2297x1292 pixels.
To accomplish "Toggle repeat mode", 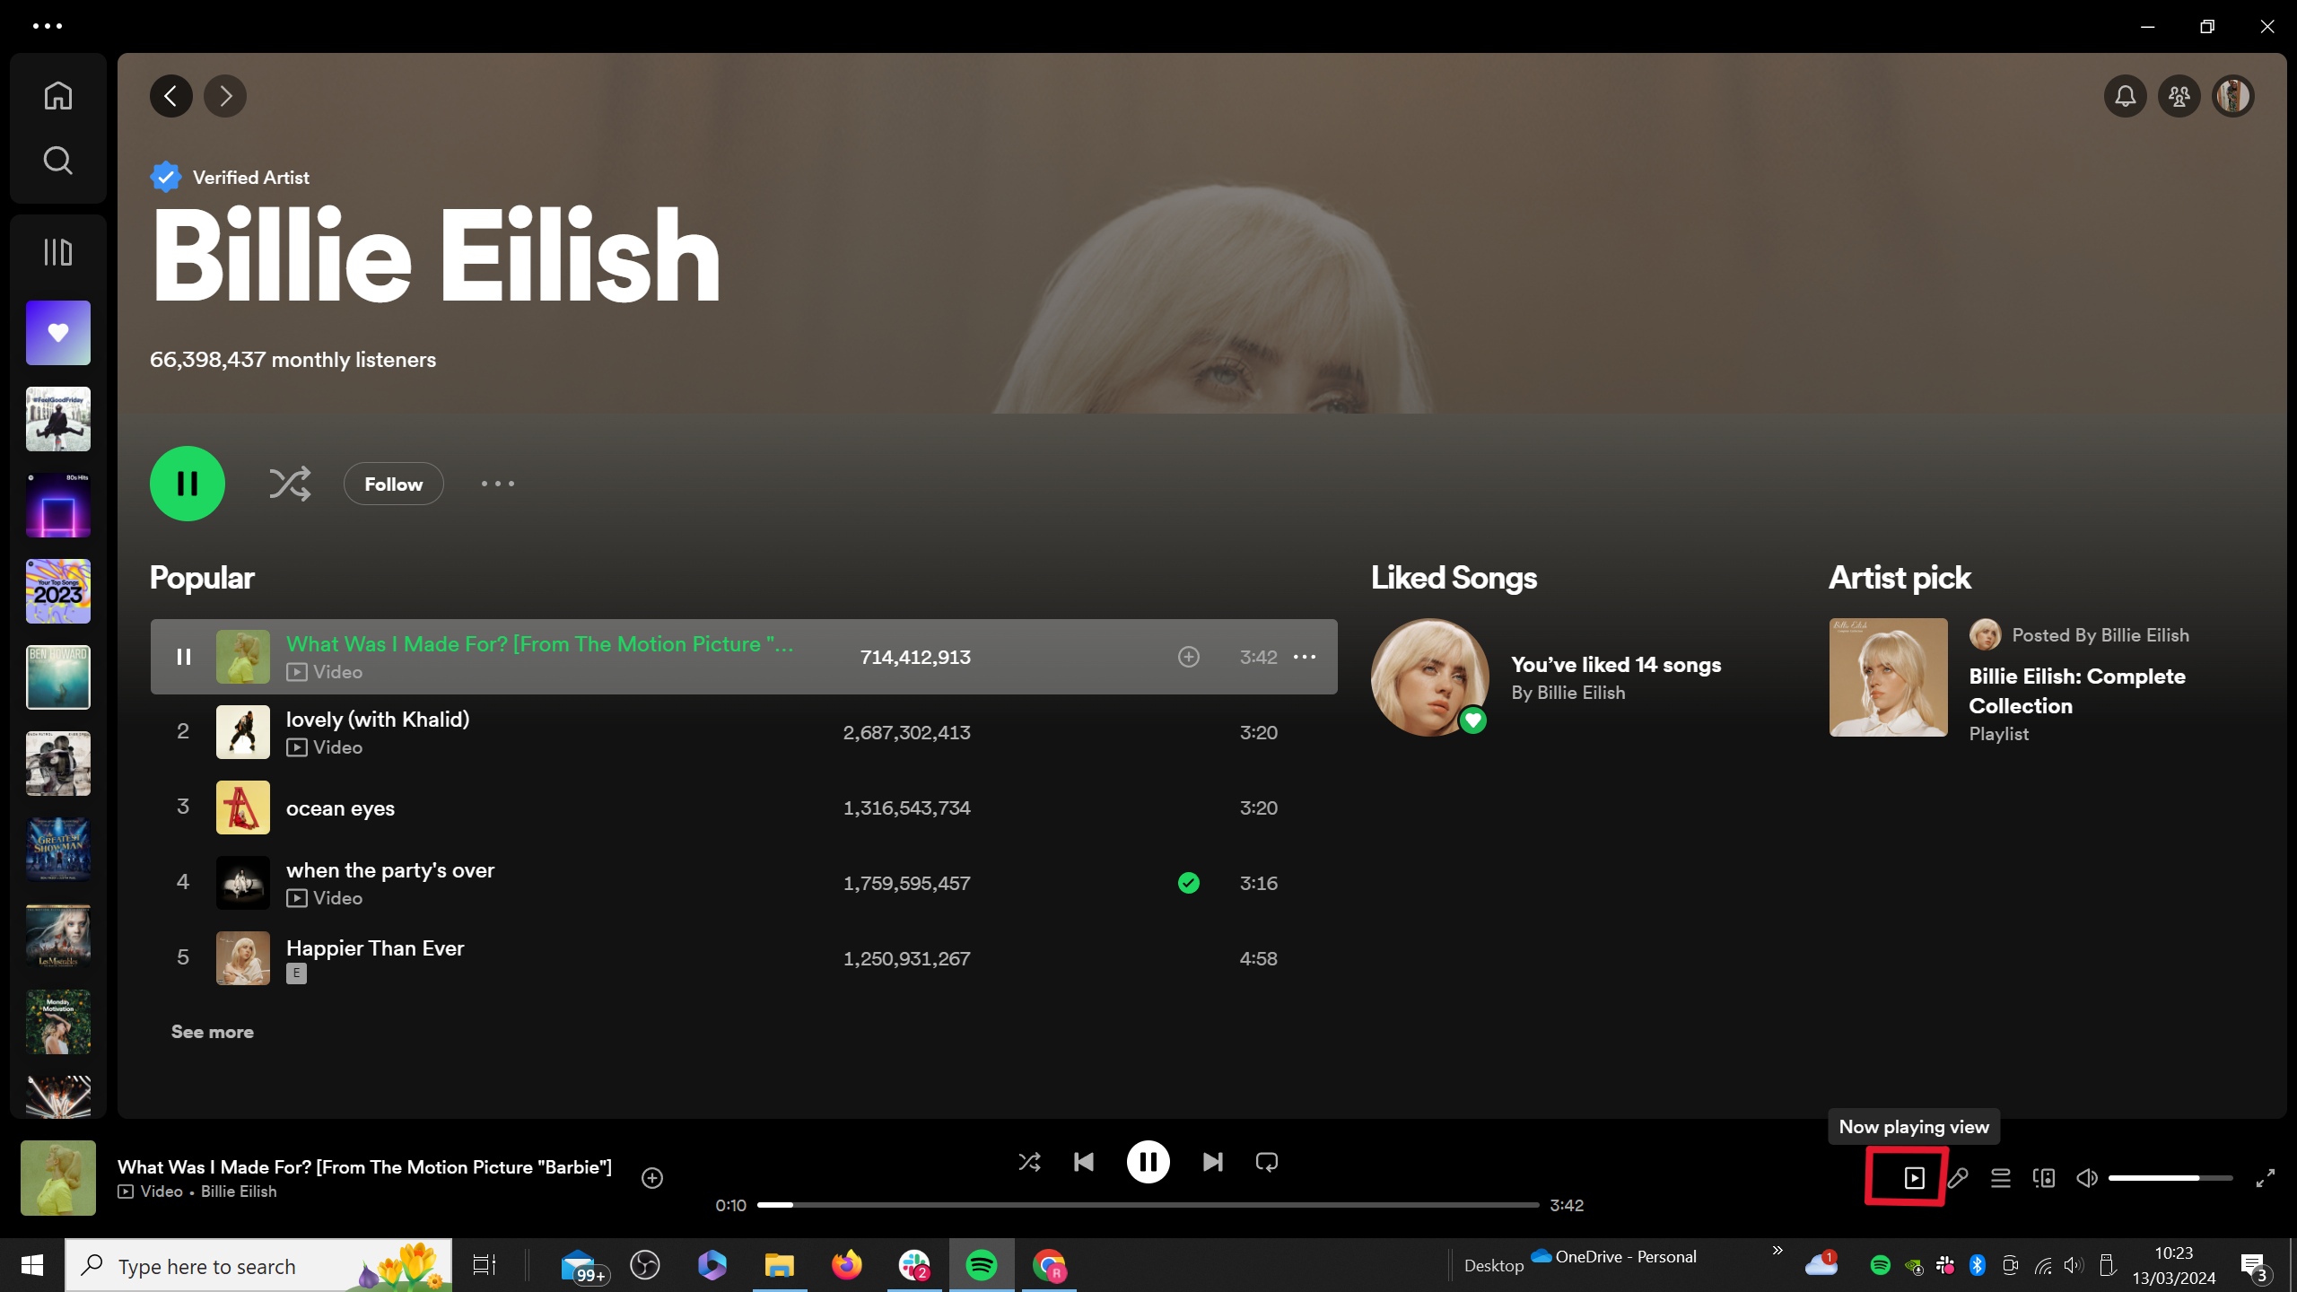I will pyautogui.click(x=1267, y=1162).
